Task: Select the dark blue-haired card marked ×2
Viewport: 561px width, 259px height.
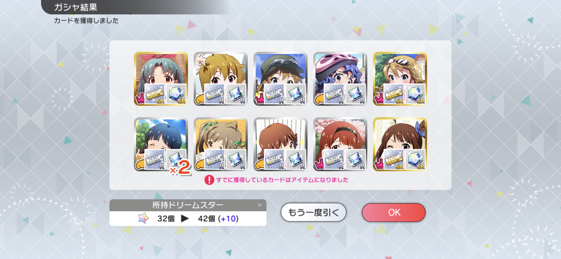Action: tap(161, 145)
